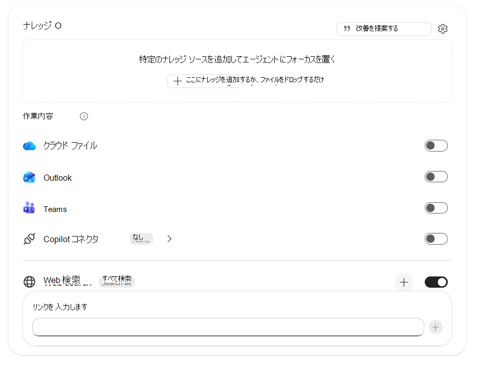Click the リンクを入力します label
This screenshot has width=478, height=365.
tap(60, 307)
